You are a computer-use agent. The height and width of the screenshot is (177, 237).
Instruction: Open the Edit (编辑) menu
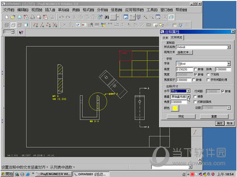point(23,10)
